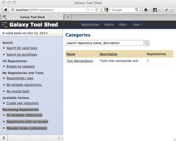The width and height of the screenshot is (176, 141).
Task: Click the bug add-on icon
Action: (x=167, y=10)
